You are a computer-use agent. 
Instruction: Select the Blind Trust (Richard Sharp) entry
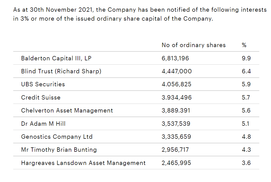[x=61, y=71]
